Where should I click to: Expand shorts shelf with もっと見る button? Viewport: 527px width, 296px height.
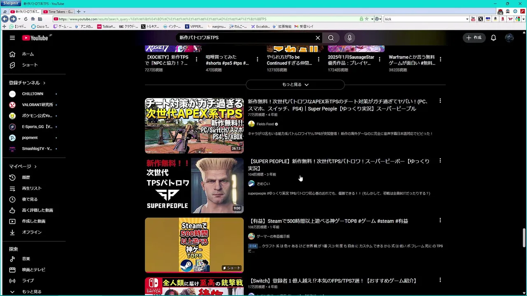(x=295, y=85)
